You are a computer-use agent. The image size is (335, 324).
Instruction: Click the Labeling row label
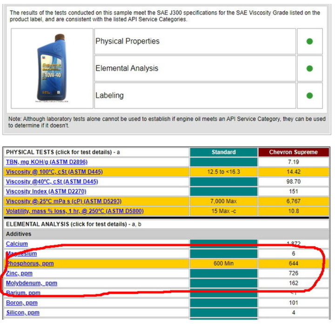[x=109, y=96]
